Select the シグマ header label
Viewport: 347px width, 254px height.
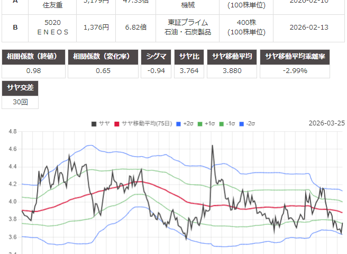pyautogui.click(x=156, y=57)
